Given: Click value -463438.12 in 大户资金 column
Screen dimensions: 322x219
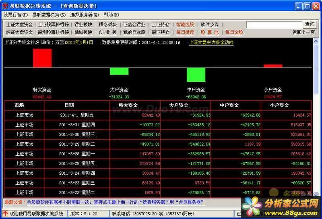Looking at the screenshot, I should [x=199, y=125].
